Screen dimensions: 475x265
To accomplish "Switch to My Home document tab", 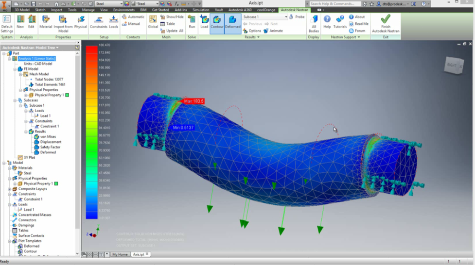I will [120, 254].
